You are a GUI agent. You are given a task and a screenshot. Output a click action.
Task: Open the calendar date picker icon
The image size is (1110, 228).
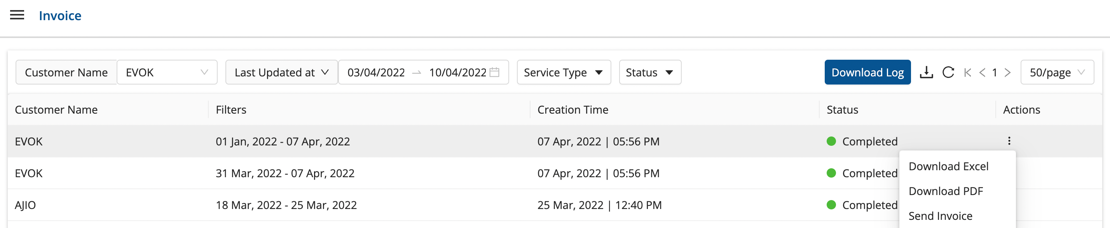495,72
